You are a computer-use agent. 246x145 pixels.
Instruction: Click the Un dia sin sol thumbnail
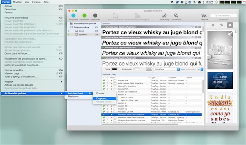[x=220, y=108]
